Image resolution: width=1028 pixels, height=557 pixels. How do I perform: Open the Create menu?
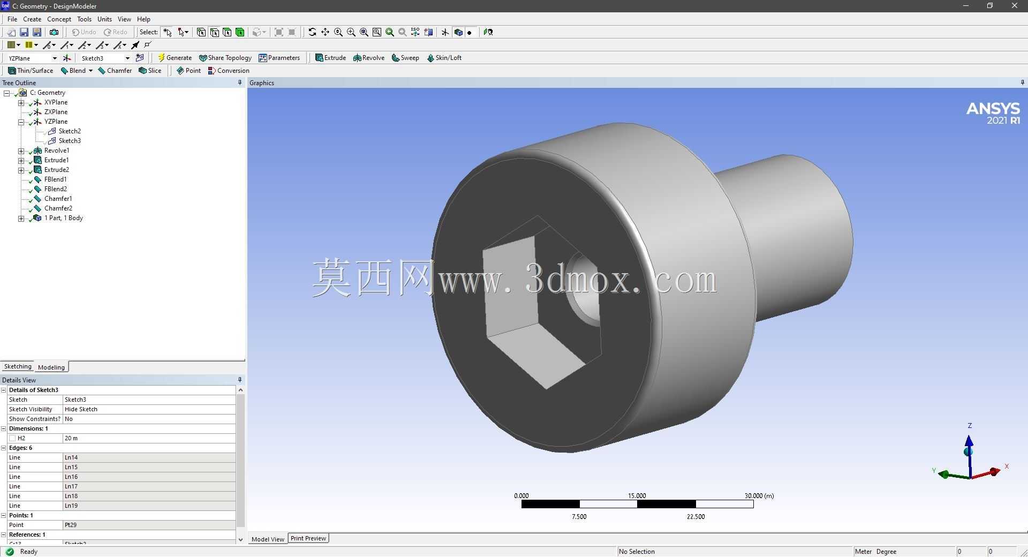(x=32, y=19)
